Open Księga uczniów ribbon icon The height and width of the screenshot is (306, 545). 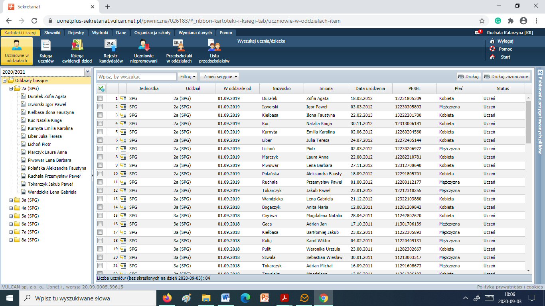click(x=46, y=46)
